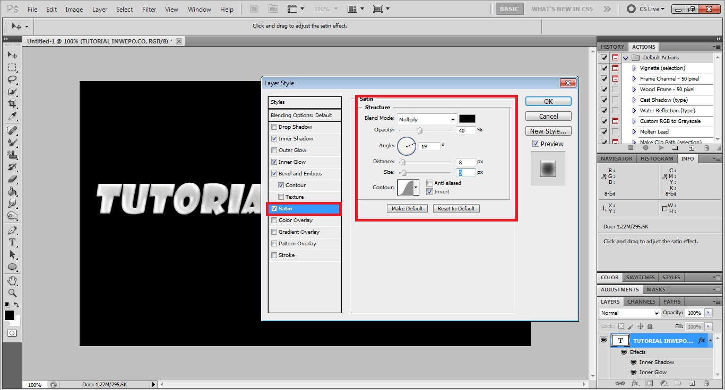Uncheck the Invert checkbox
This screenshot has width=725, height=390.
click(x=430, y=192)
